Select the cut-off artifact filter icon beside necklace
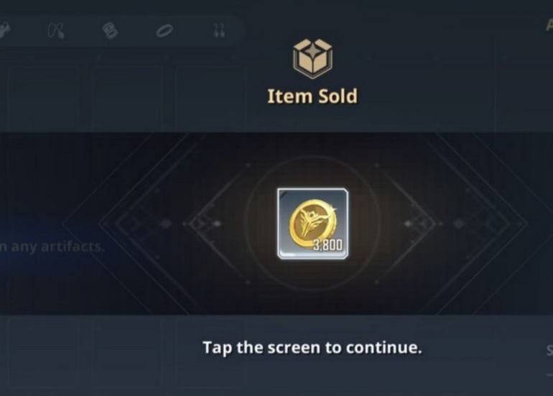Image resolution: width=553 pixels, height=396 pixels. (x=4, y=31)
